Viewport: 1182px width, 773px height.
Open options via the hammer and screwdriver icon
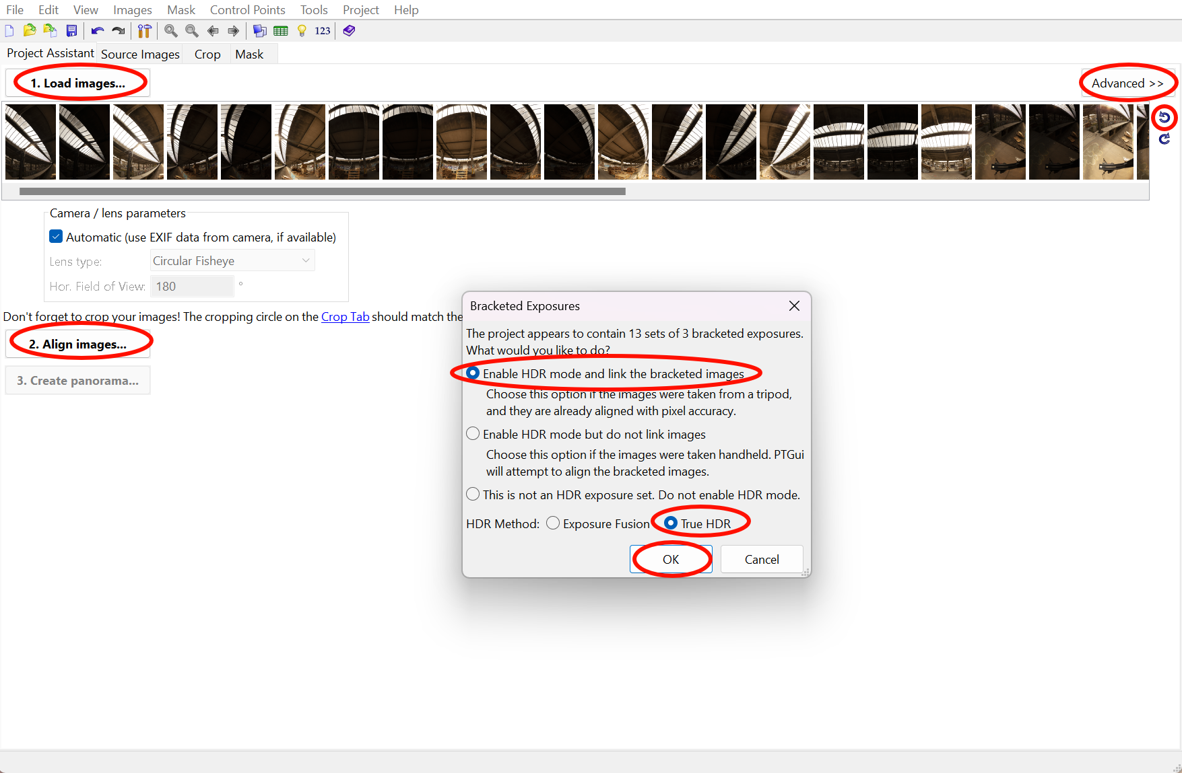coord(144,31)
